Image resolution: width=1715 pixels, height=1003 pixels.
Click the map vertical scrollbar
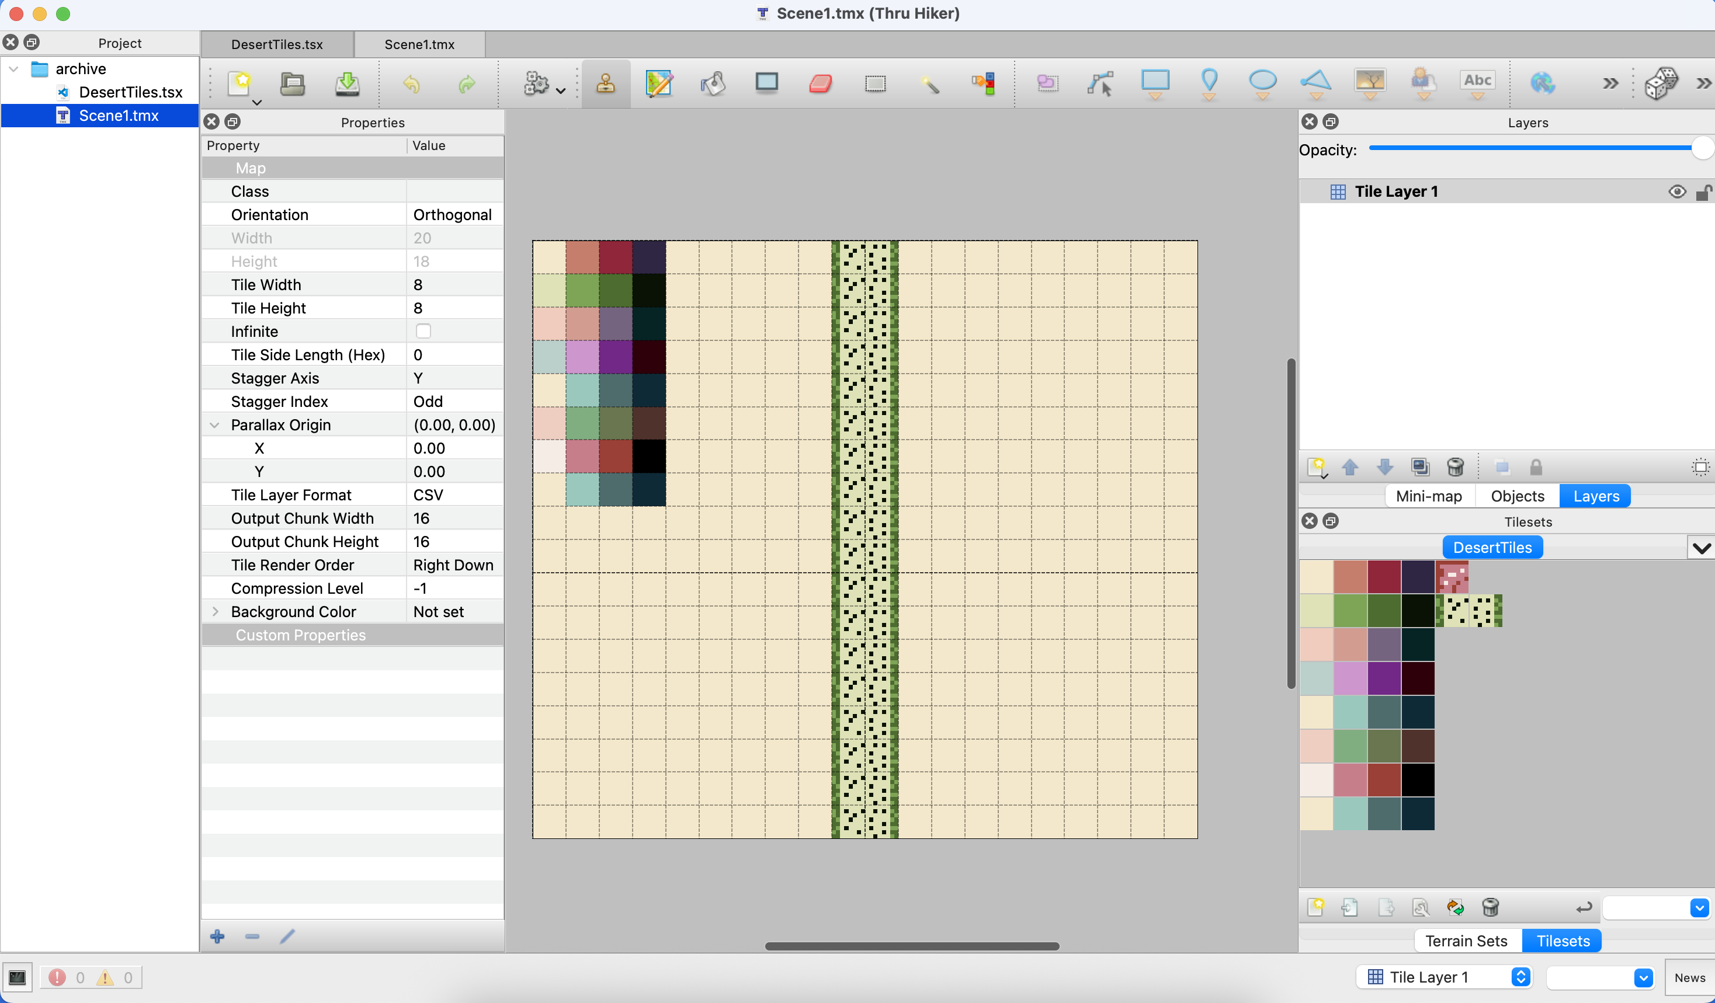point(1290,524)
